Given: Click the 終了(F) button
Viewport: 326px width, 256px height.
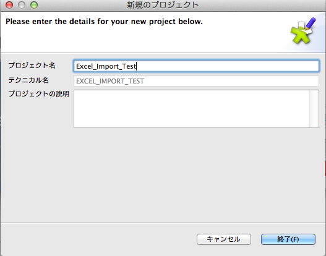Looking at the screenshot, I should coord(288,239).
